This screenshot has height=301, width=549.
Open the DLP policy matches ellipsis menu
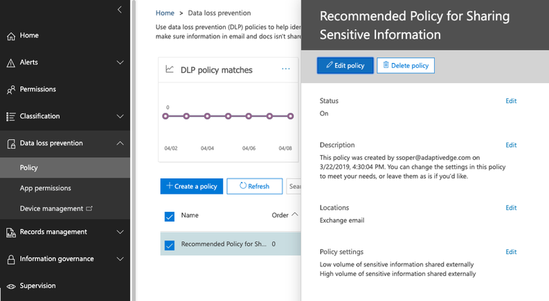(286, 69)
